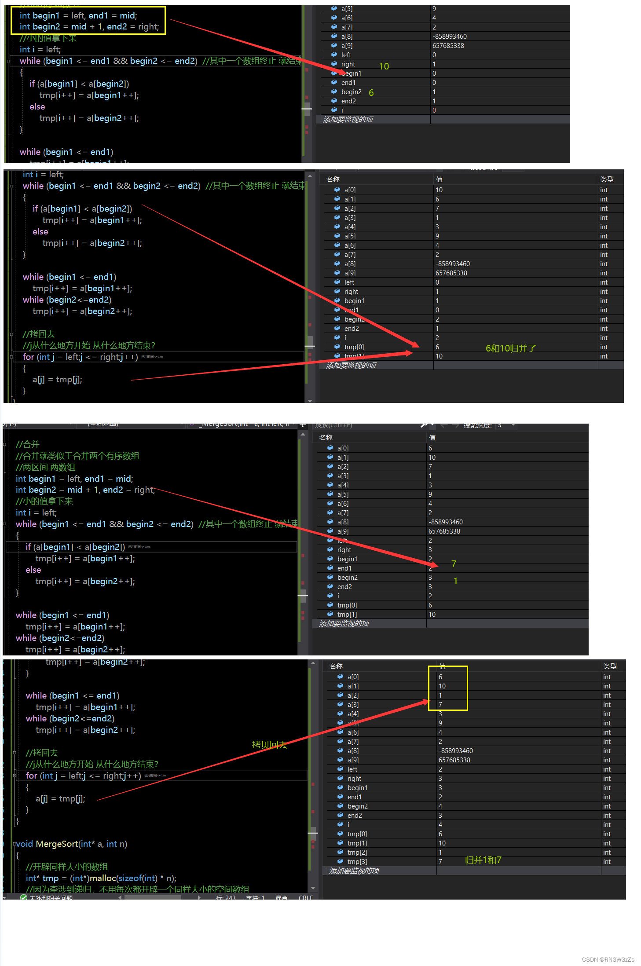Image resolution: width=641 pixels, height=966 pixels.
Task: Collapse the for loop block in bottom editor
Action: 15,776
